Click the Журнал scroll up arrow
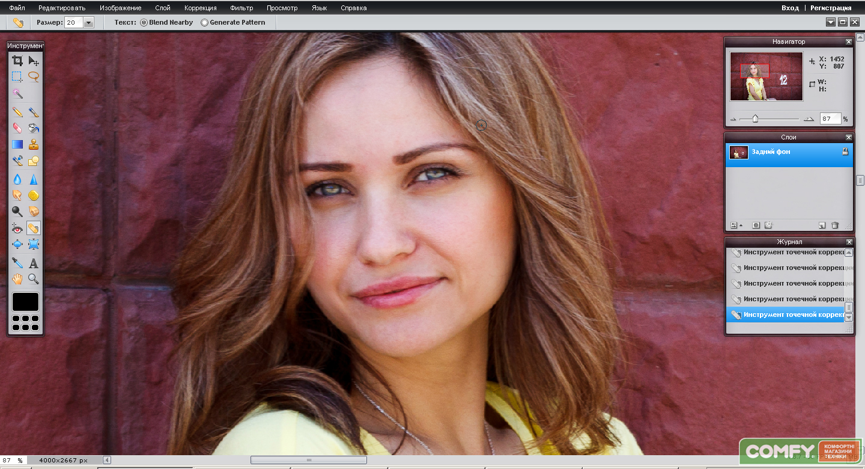This screenshot has width=865, height=469. (849, 253)
